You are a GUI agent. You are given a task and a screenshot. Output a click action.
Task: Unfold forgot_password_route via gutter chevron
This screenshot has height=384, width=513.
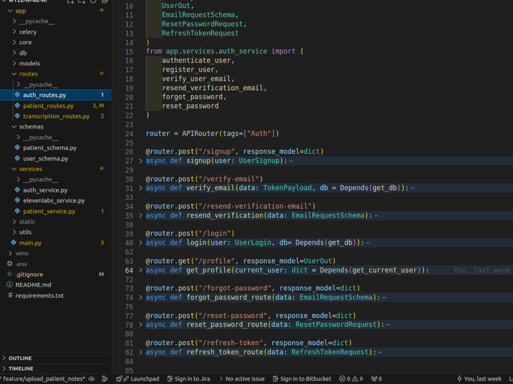pyautogui.click(x=141, y=297)
